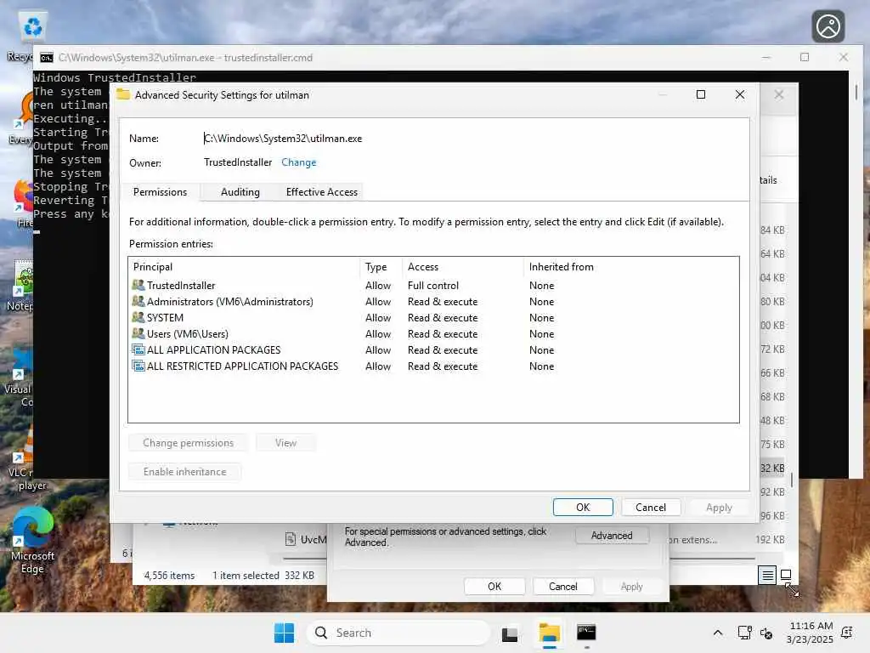Click the taskbar Search box
Viewport: 870px width, 653px height.
(398, 633)
